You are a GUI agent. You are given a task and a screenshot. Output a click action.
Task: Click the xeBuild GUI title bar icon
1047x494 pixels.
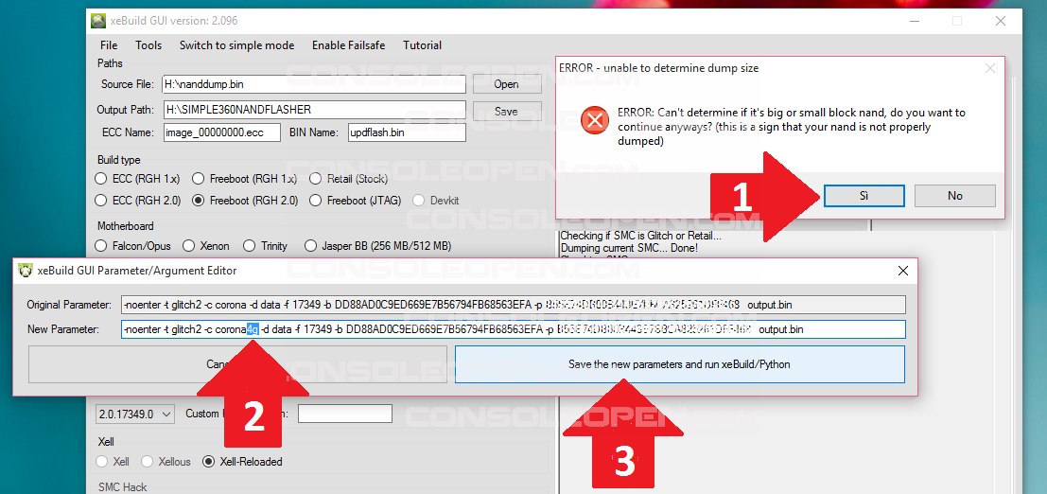click(x=98, y=21)
